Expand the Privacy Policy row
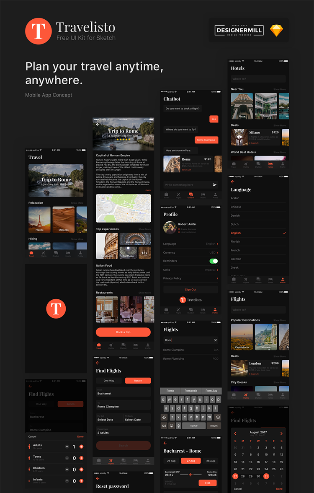The image size is (314, 493). (190, 278)
